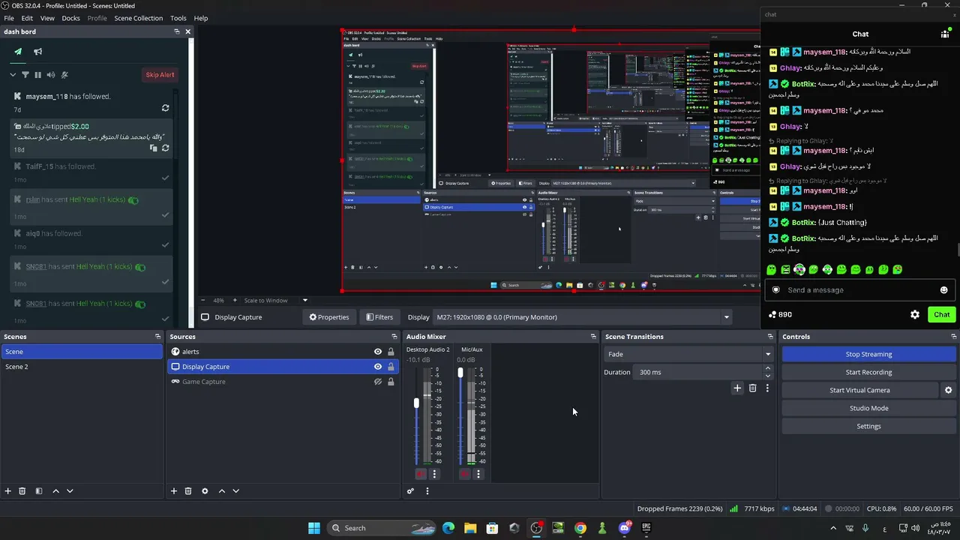The image size is (960, 540).
Task: Click the Desktop Audio 2 volume fader
Action: [x=416, y=403]
